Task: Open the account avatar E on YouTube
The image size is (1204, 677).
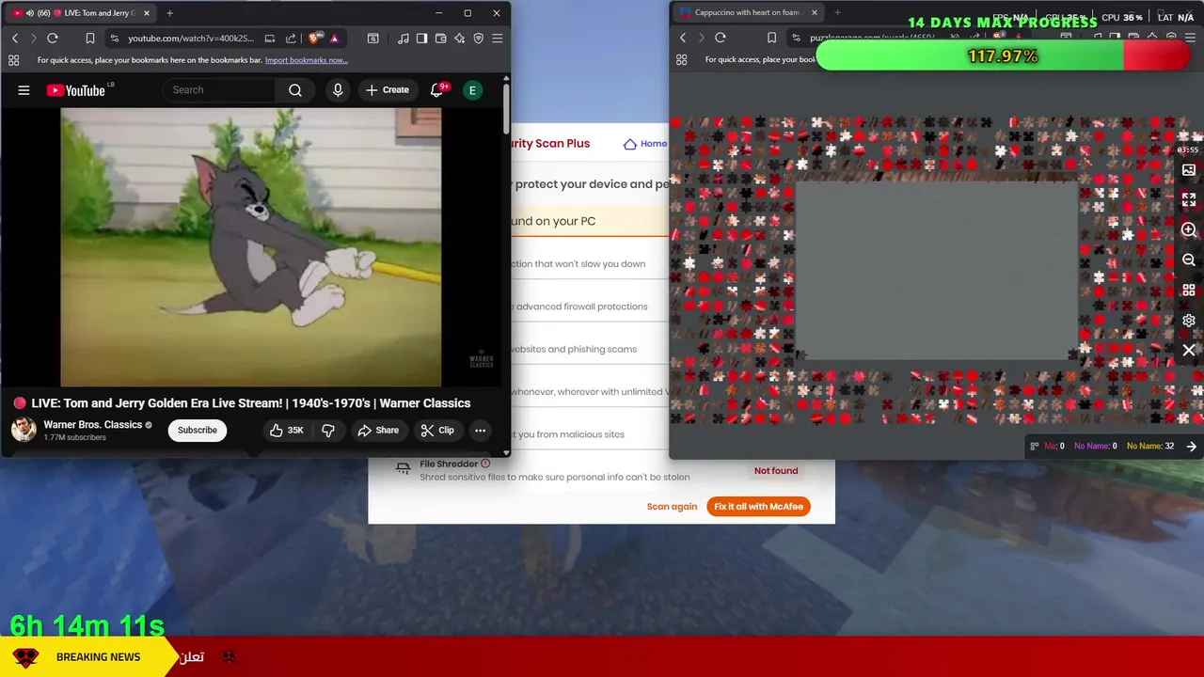Action: pyautogui.click(x=473, y=90)
